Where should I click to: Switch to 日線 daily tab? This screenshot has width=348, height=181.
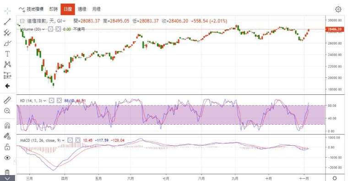click(x=68, y=9)
